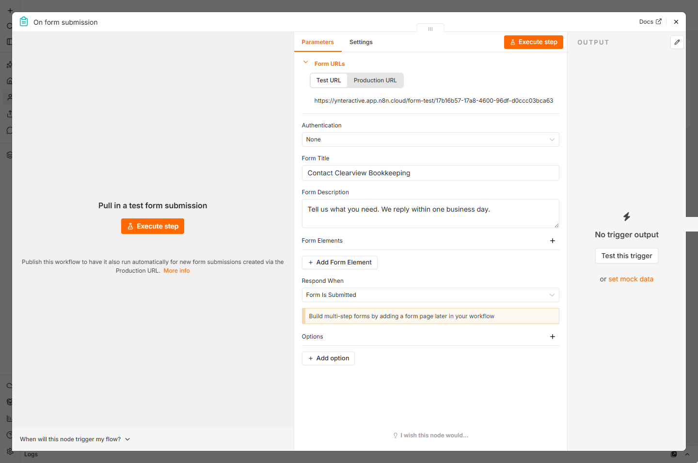Switch to the Parameters tab
Screen dimensions: 698x463
(x=317, y=42)
